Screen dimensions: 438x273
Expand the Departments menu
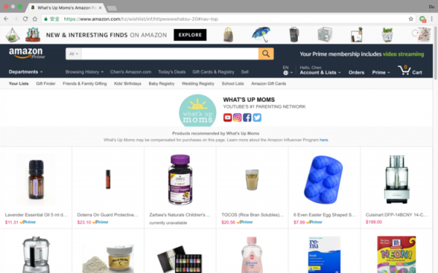click(26, 72)
